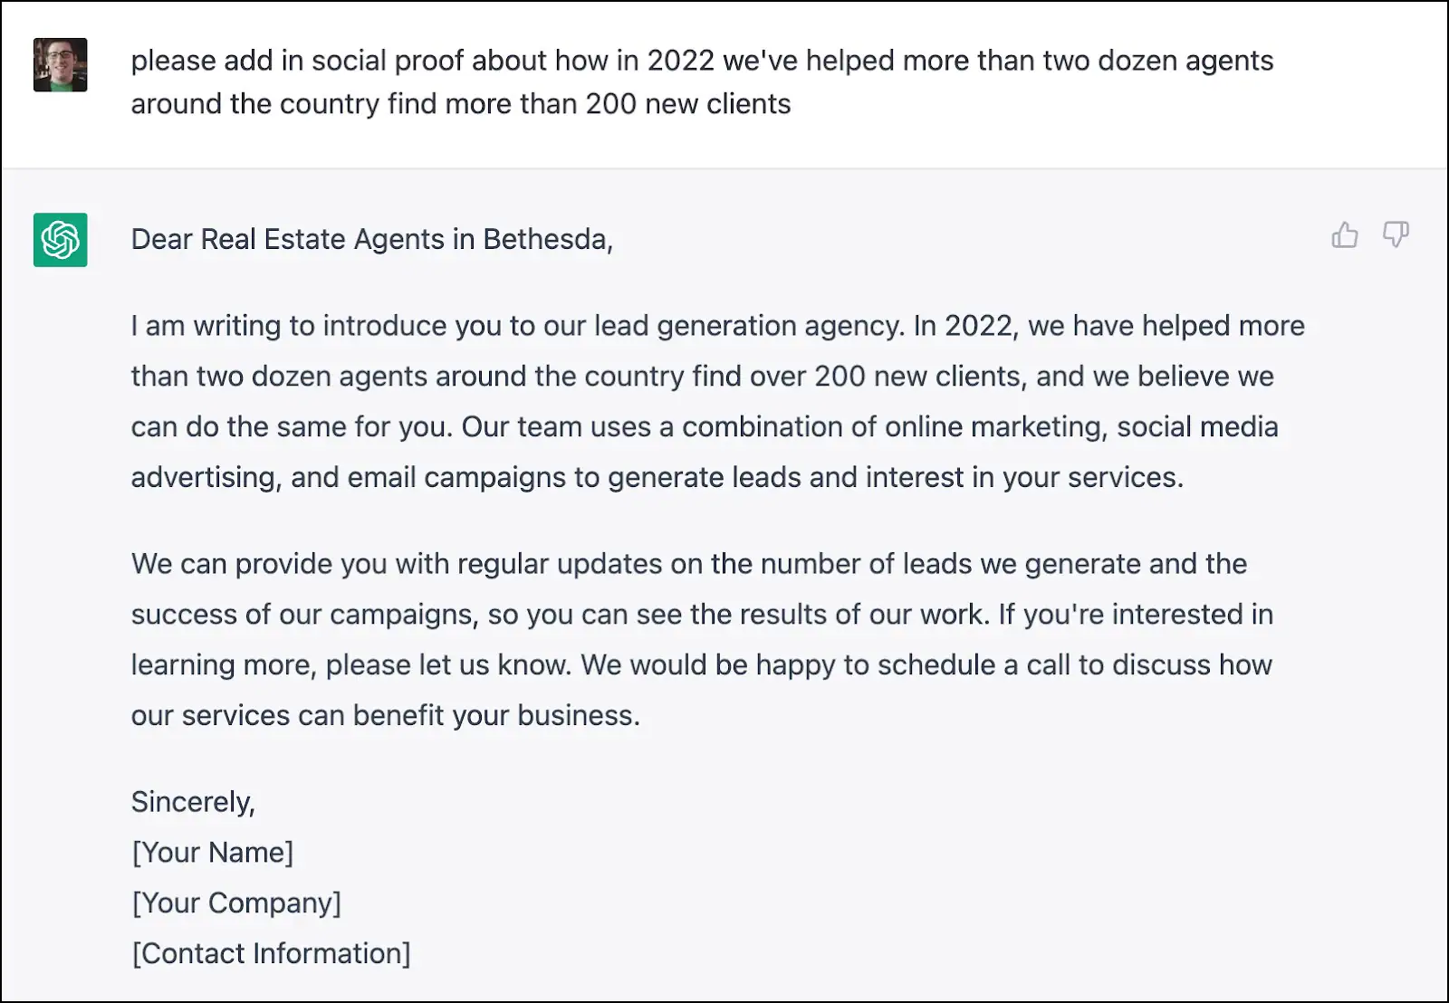The height and width of the screenshot is (1003, 1449).
Task: Click "Bethesda," in the greeting line
Action: 548,239
